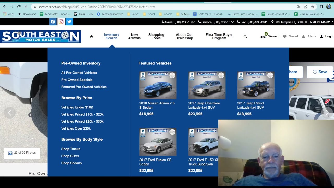Visit the dealership Facebook page icon
The height and width of the screenshot is (188, 334).
point(53,22)
